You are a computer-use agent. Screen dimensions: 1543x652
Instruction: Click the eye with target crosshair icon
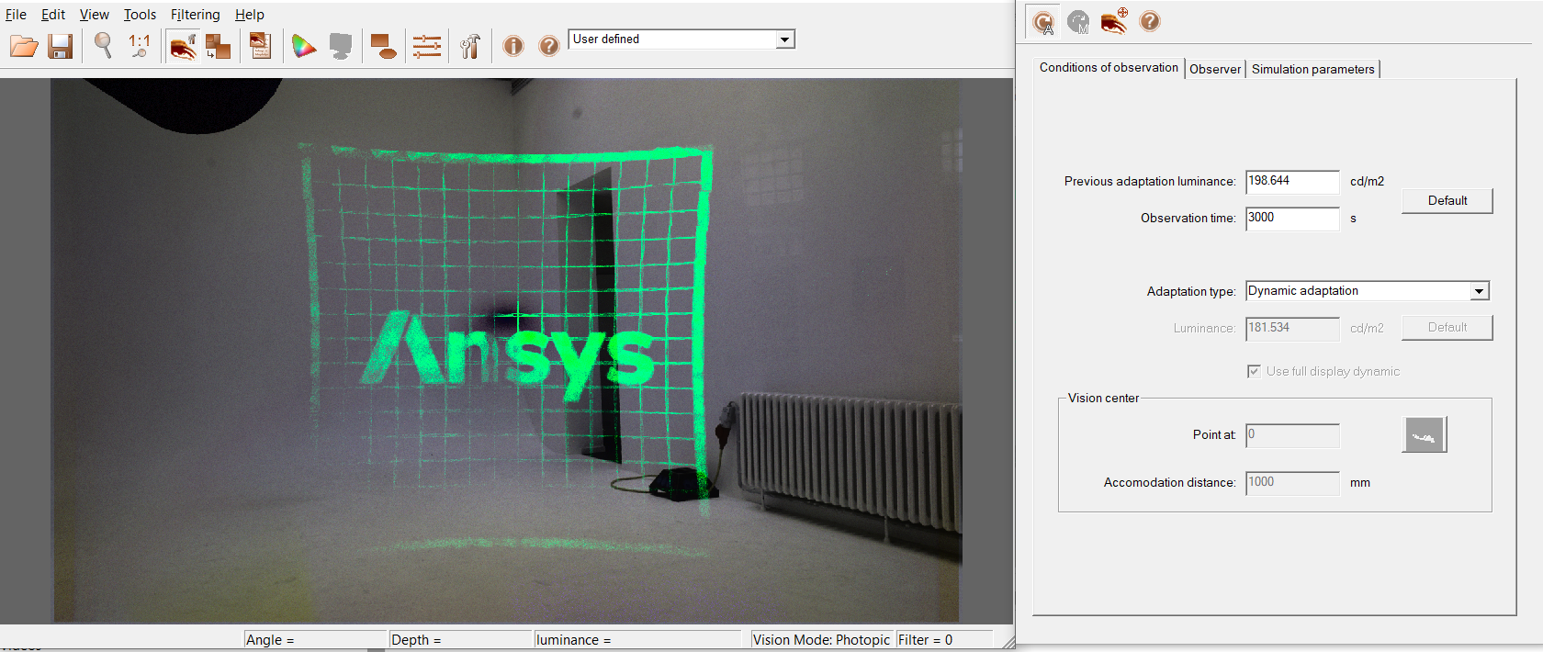(x=1114, y=21)
